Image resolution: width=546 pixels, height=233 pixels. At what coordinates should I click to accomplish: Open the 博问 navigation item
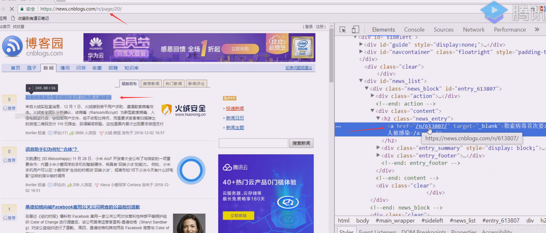pyautogui.click(x=65, y=68)
